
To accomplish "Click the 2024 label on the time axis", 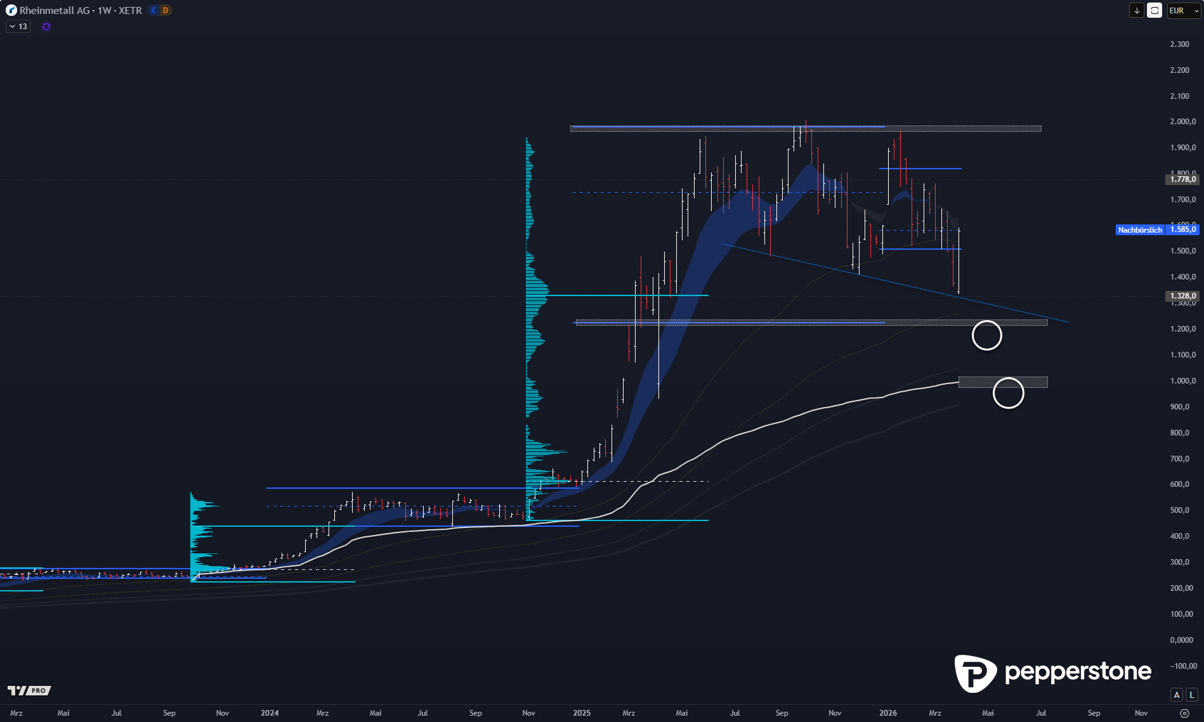I will click(270, 713).
